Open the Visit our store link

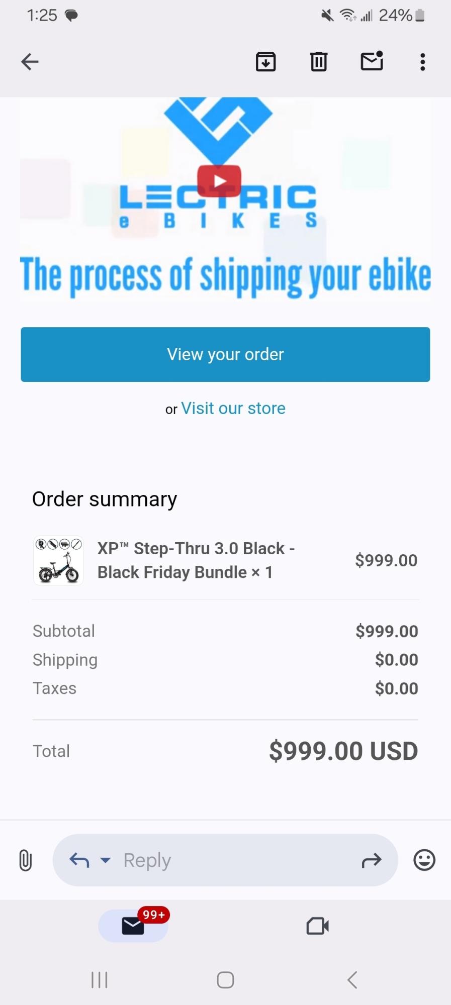click(233, 409)
